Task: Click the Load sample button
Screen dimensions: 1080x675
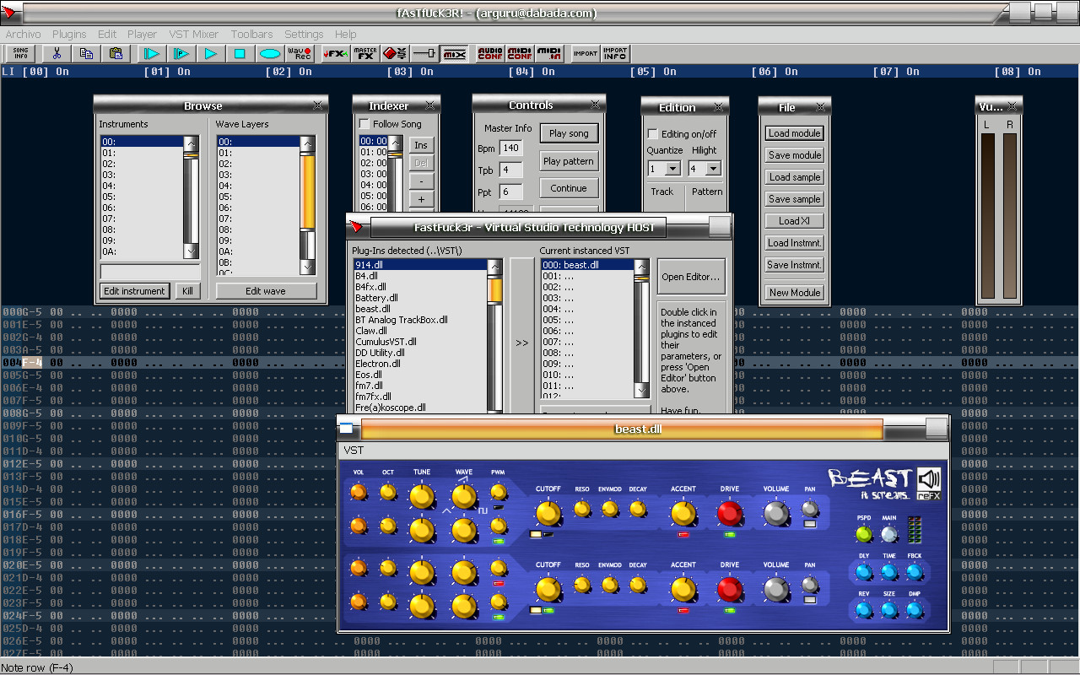Action: 795,177
